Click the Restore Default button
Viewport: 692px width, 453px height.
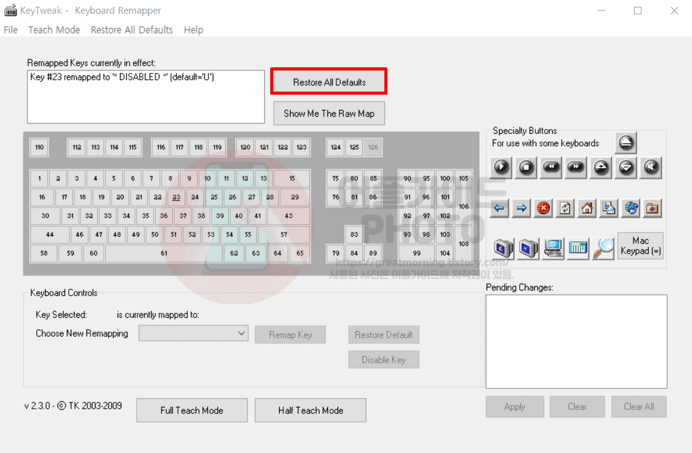[x=384, y=335]
